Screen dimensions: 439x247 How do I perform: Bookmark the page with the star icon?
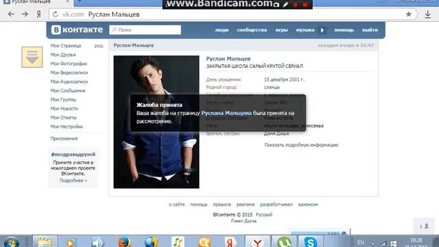click(409, 14)
